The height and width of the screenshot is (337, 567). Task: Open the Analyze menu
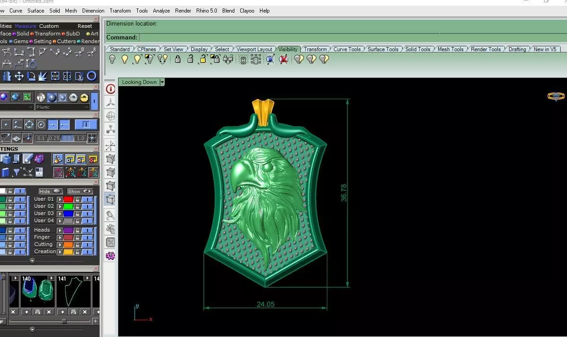point(161,11)
